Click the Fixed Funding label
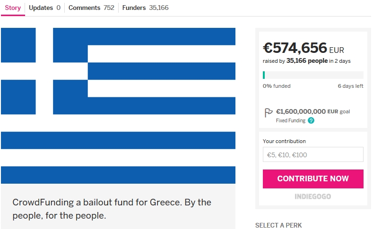373x229 pixels. click(290, 120)
